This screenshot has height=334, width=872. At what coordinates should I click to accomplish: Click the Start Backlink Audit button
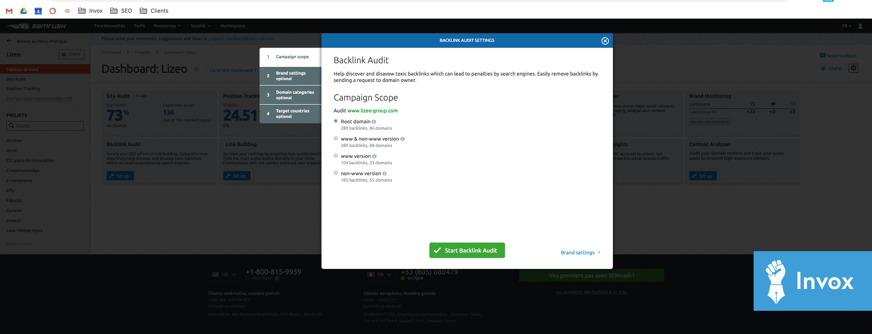click(467, 250)
